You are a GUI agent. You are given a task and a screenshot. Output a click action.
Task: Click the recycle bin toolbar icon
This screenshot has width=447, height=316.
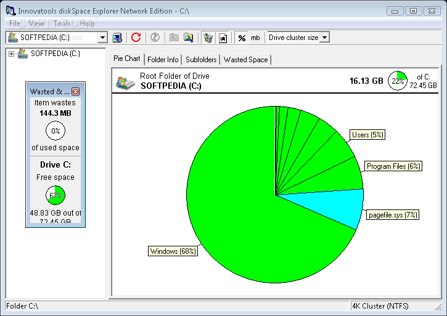point(208,38)
